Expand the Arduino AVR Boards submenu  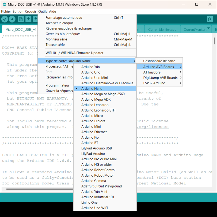click(159, 67)
